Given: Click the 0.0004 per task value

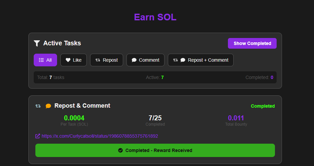Looking at the screenshot, I should 74,118.
